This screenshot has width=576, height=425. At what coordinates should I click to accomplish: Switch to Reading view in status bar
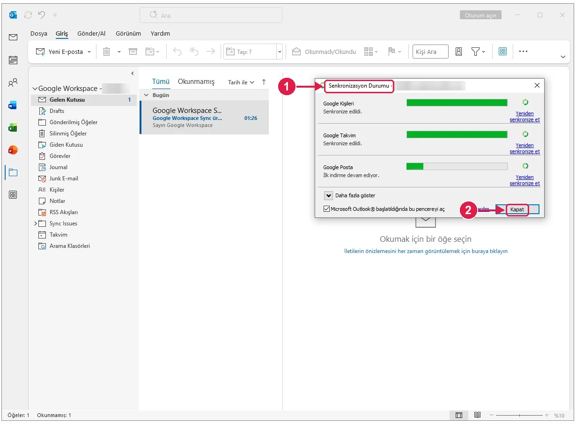tap(477, 415)
